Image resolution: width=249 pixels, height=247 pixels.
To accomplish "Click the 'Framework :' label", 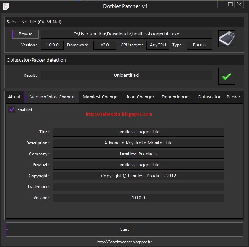I will pyautogui.click(x=78, y=45).
